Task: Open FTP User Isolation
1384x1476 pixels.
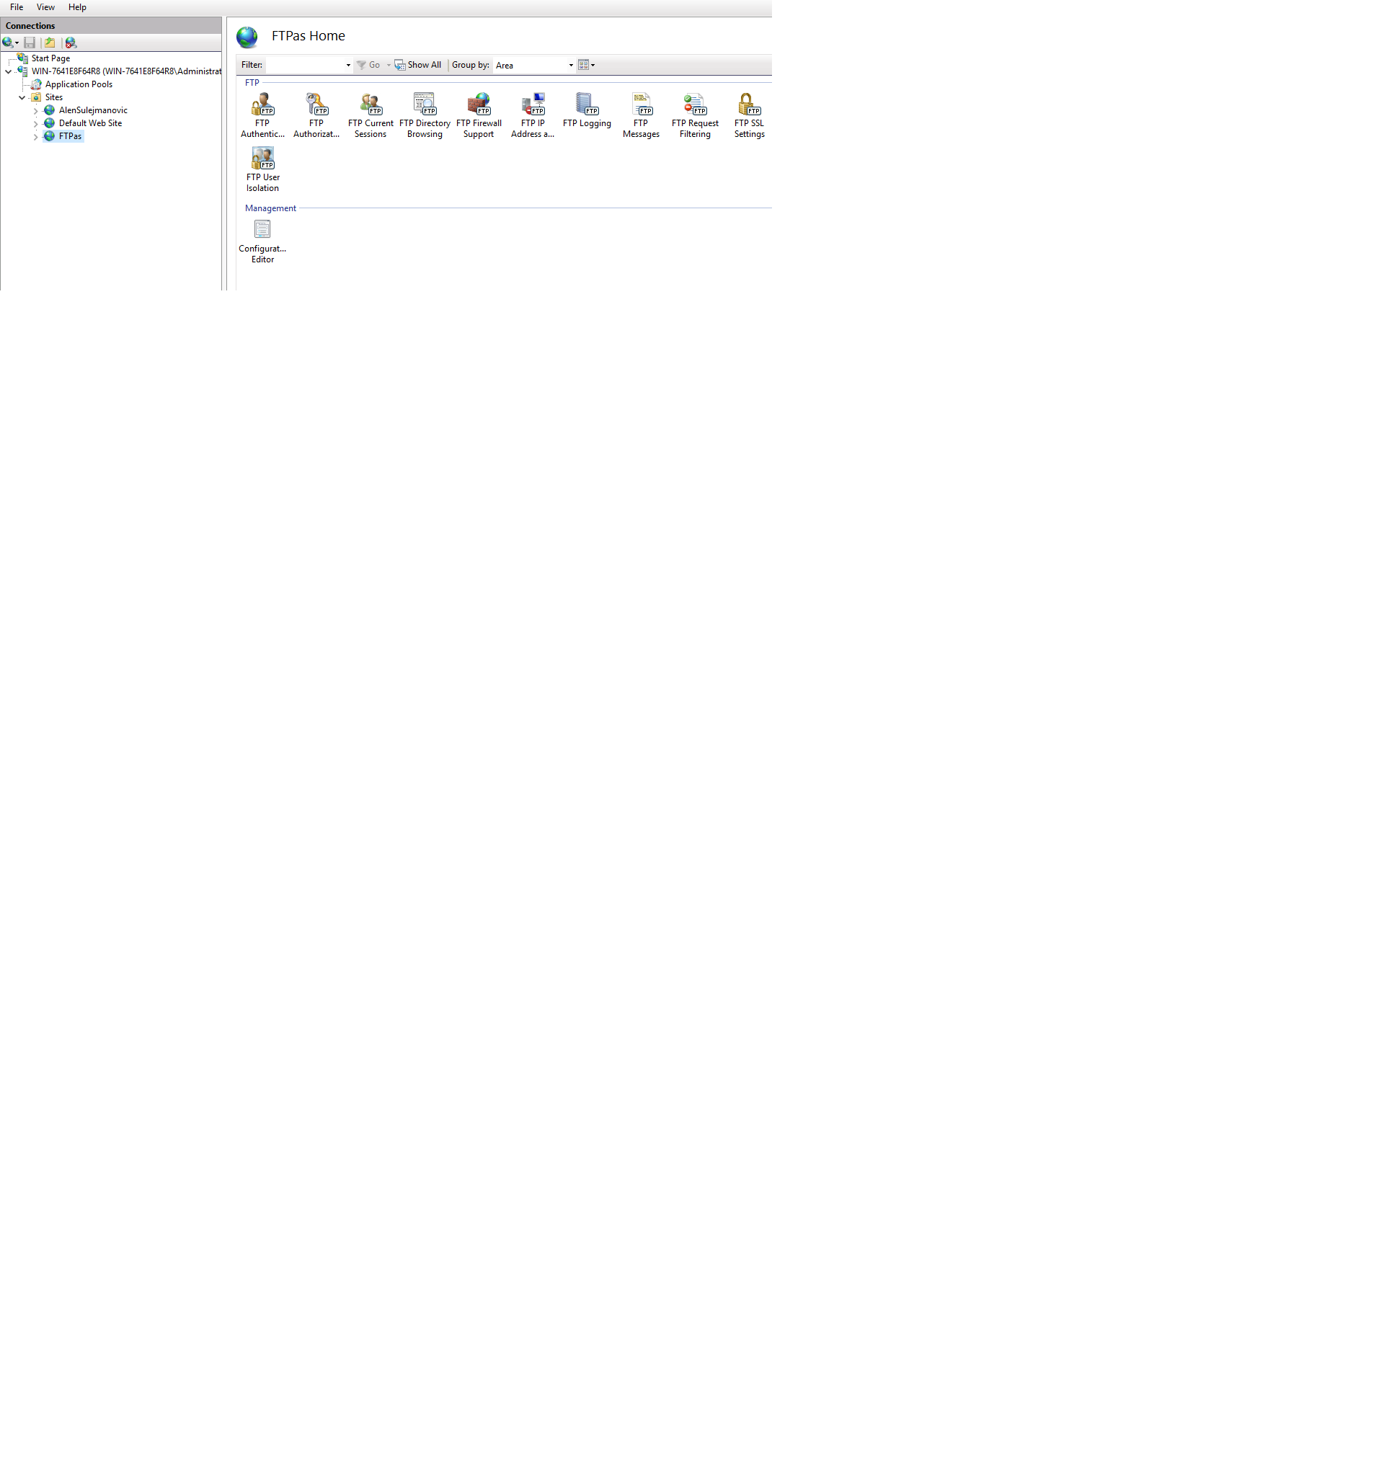Action: click(x=262, y=169)
